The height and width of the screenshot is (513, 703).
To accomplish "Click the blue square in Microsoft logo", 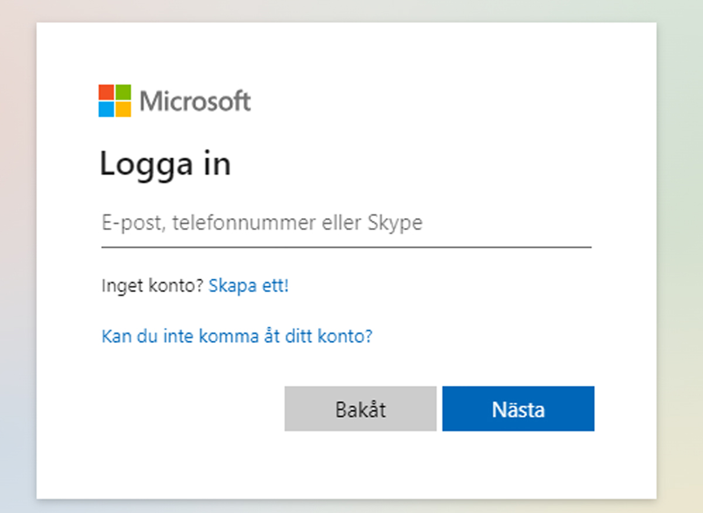I will pyautogui.click(x=106, y=109).
